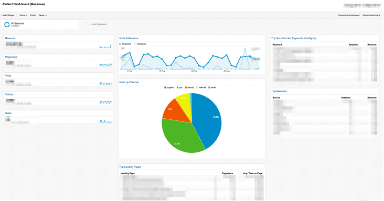This screenshot has height=201, width=384.
Task: Click the Revenue sparkline graph
Action: (x=105, y=46)
